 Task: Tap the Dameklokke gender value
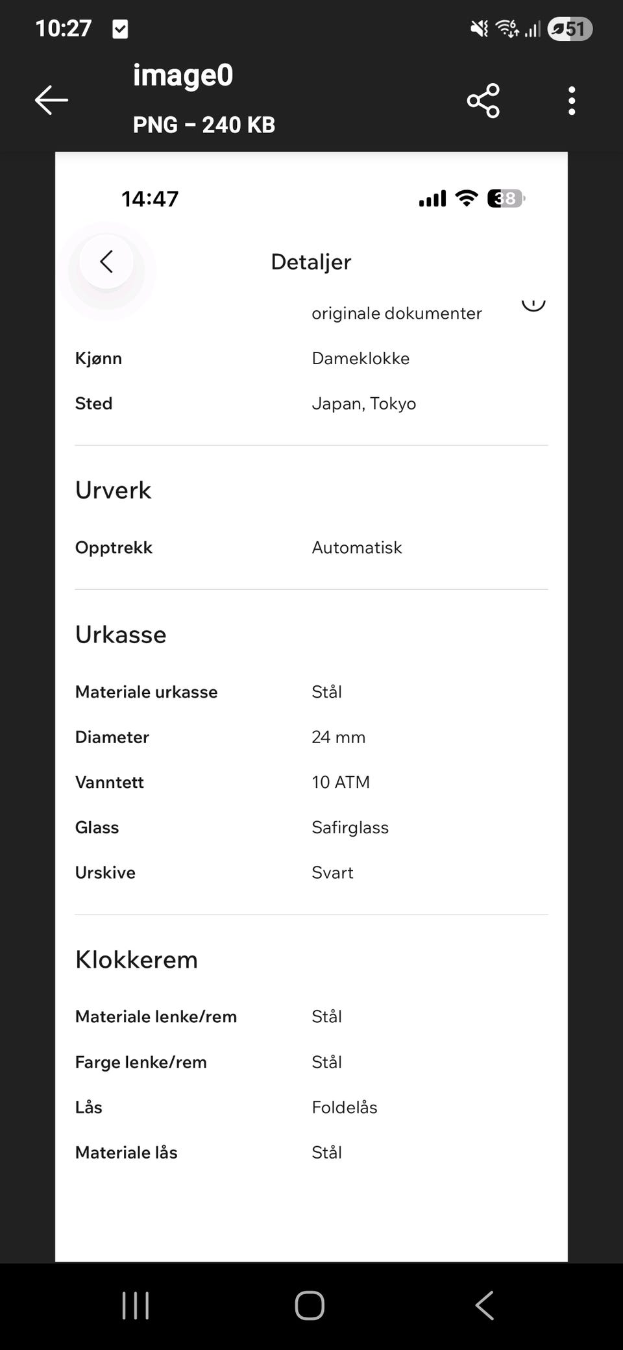click(x=361, y=358)
